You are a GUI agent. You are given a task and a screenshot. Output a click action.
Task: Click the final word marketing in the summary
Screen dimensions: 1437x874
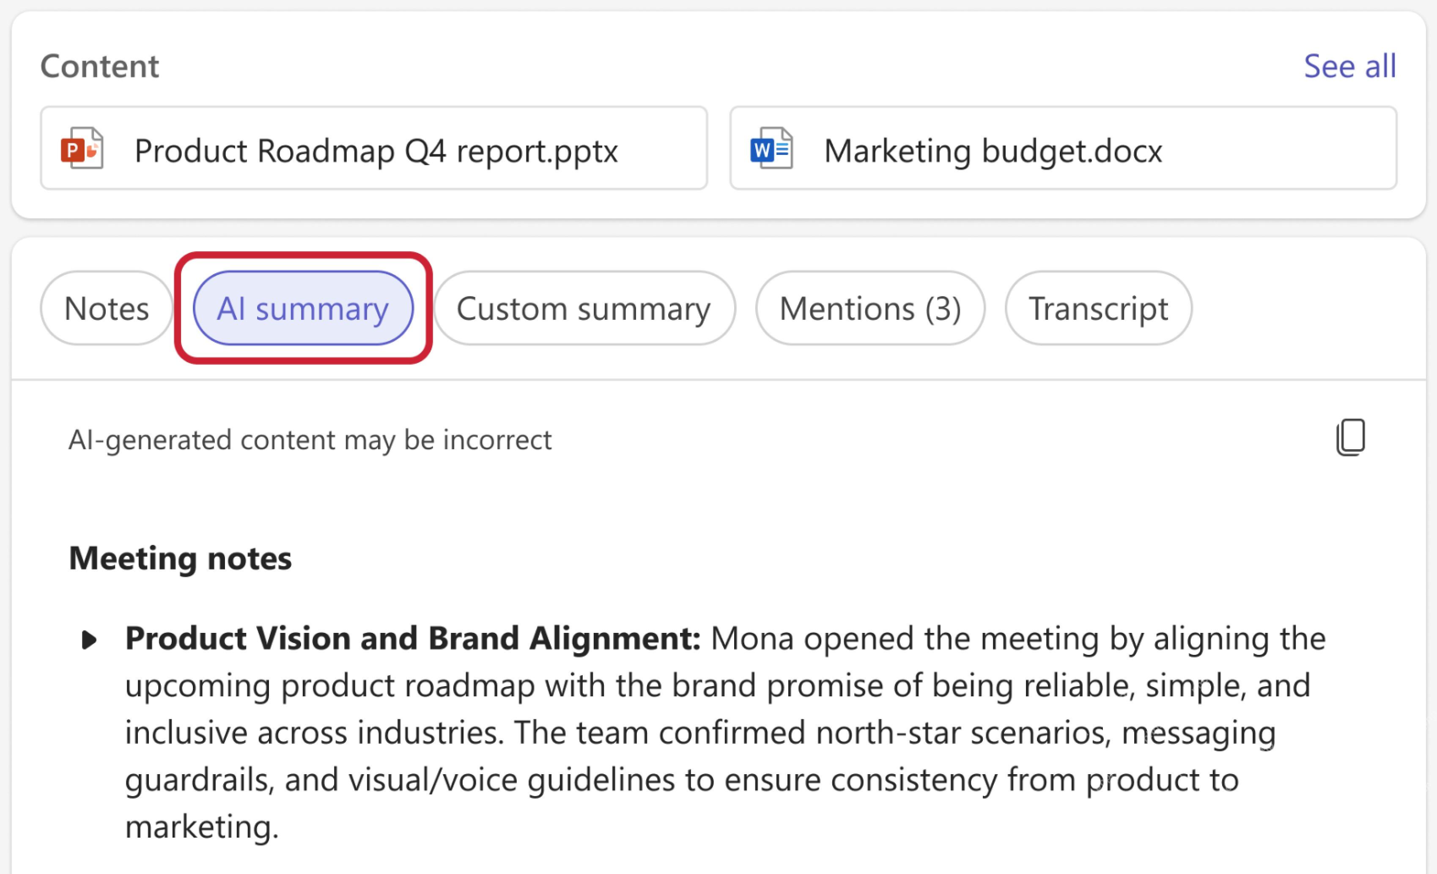(202, 827)
